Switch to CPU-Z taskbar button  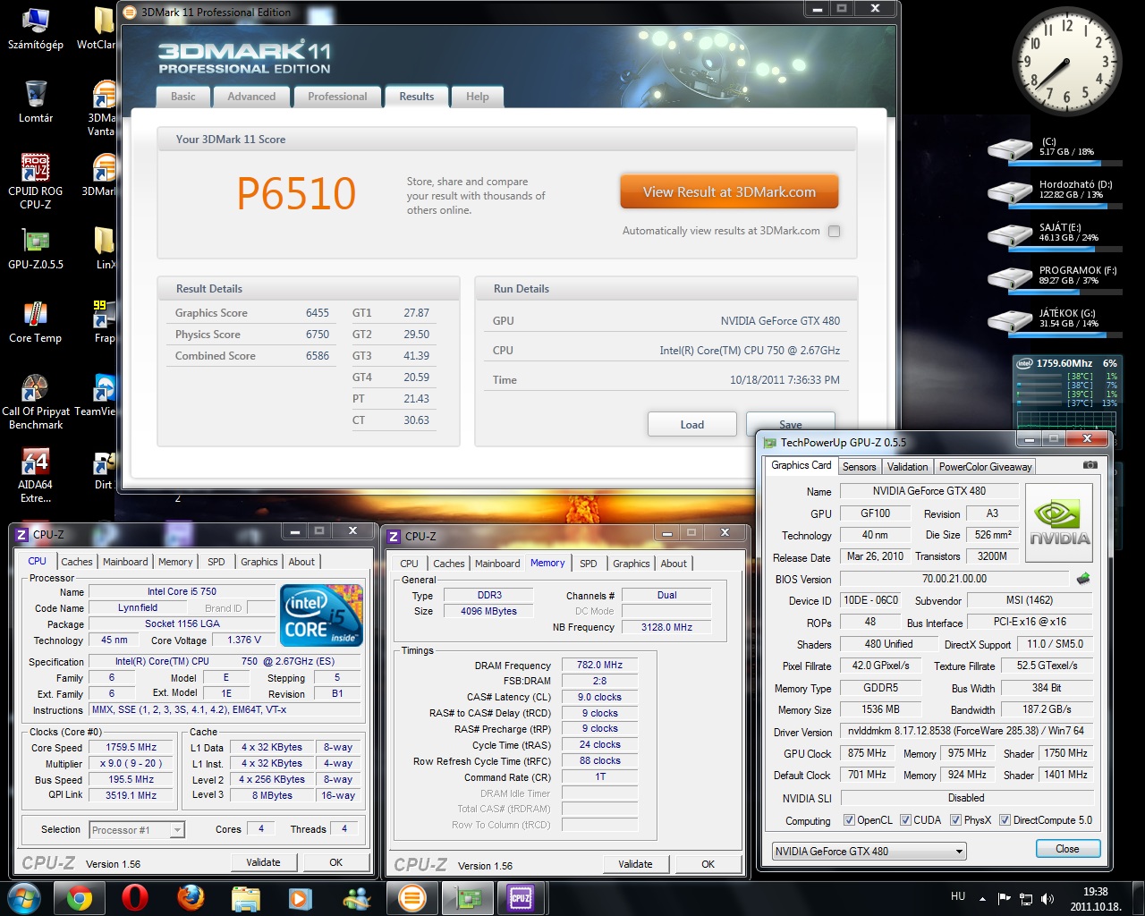coord(522,897)
